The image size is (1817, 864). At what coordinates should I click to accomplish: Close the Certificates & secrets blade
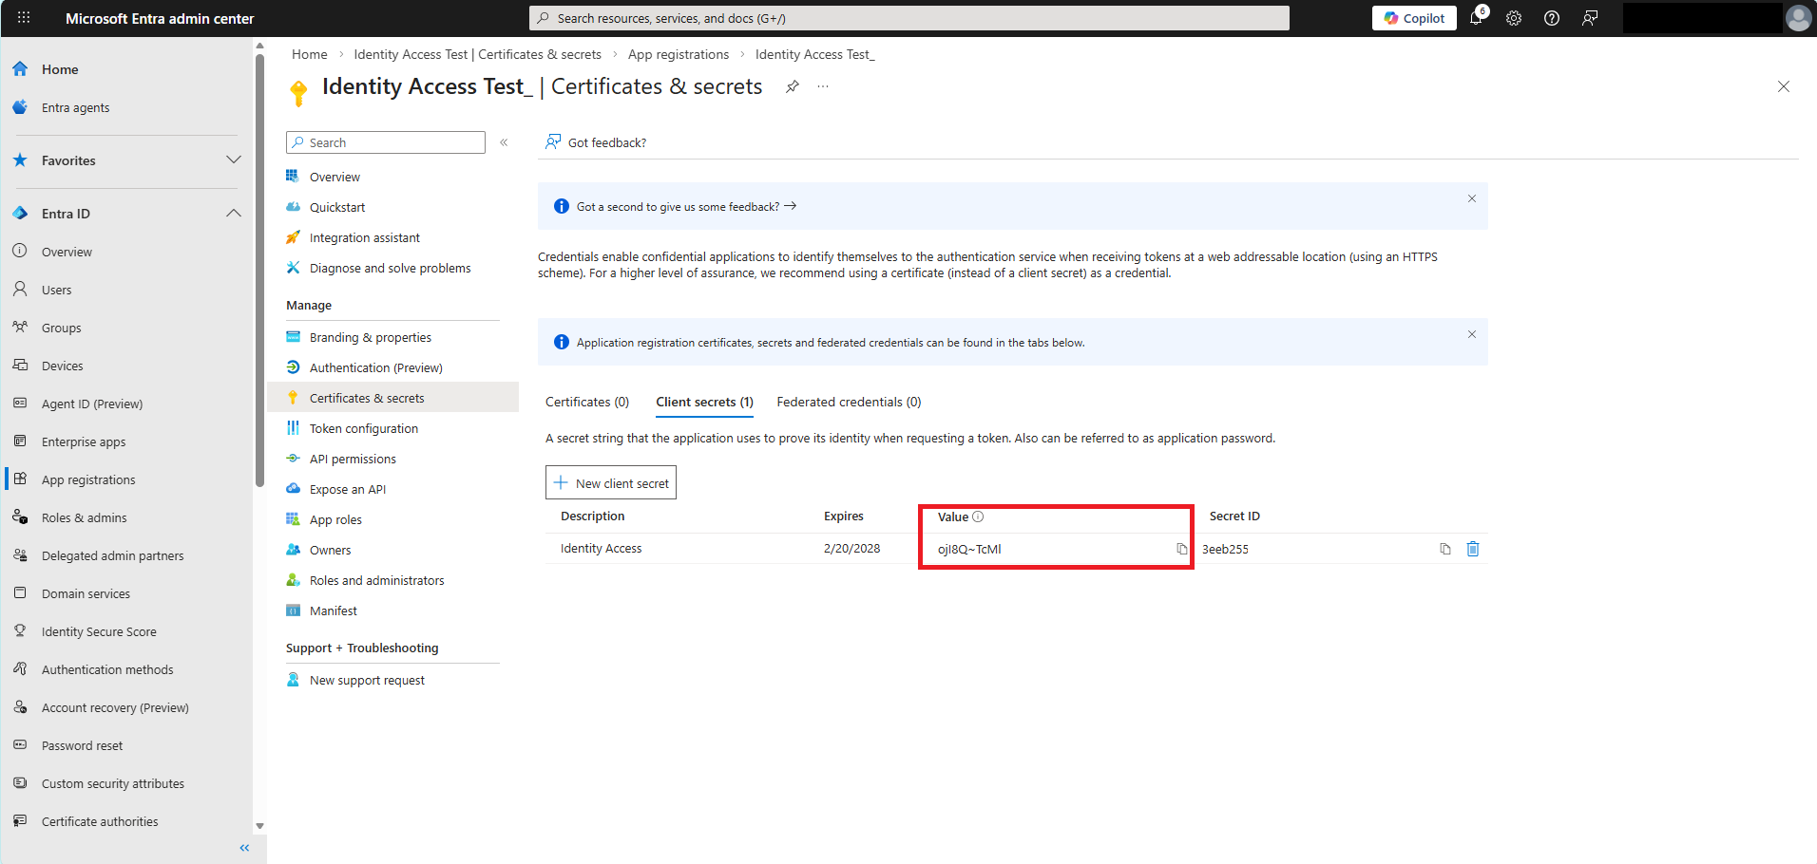tap(1784, 86)
